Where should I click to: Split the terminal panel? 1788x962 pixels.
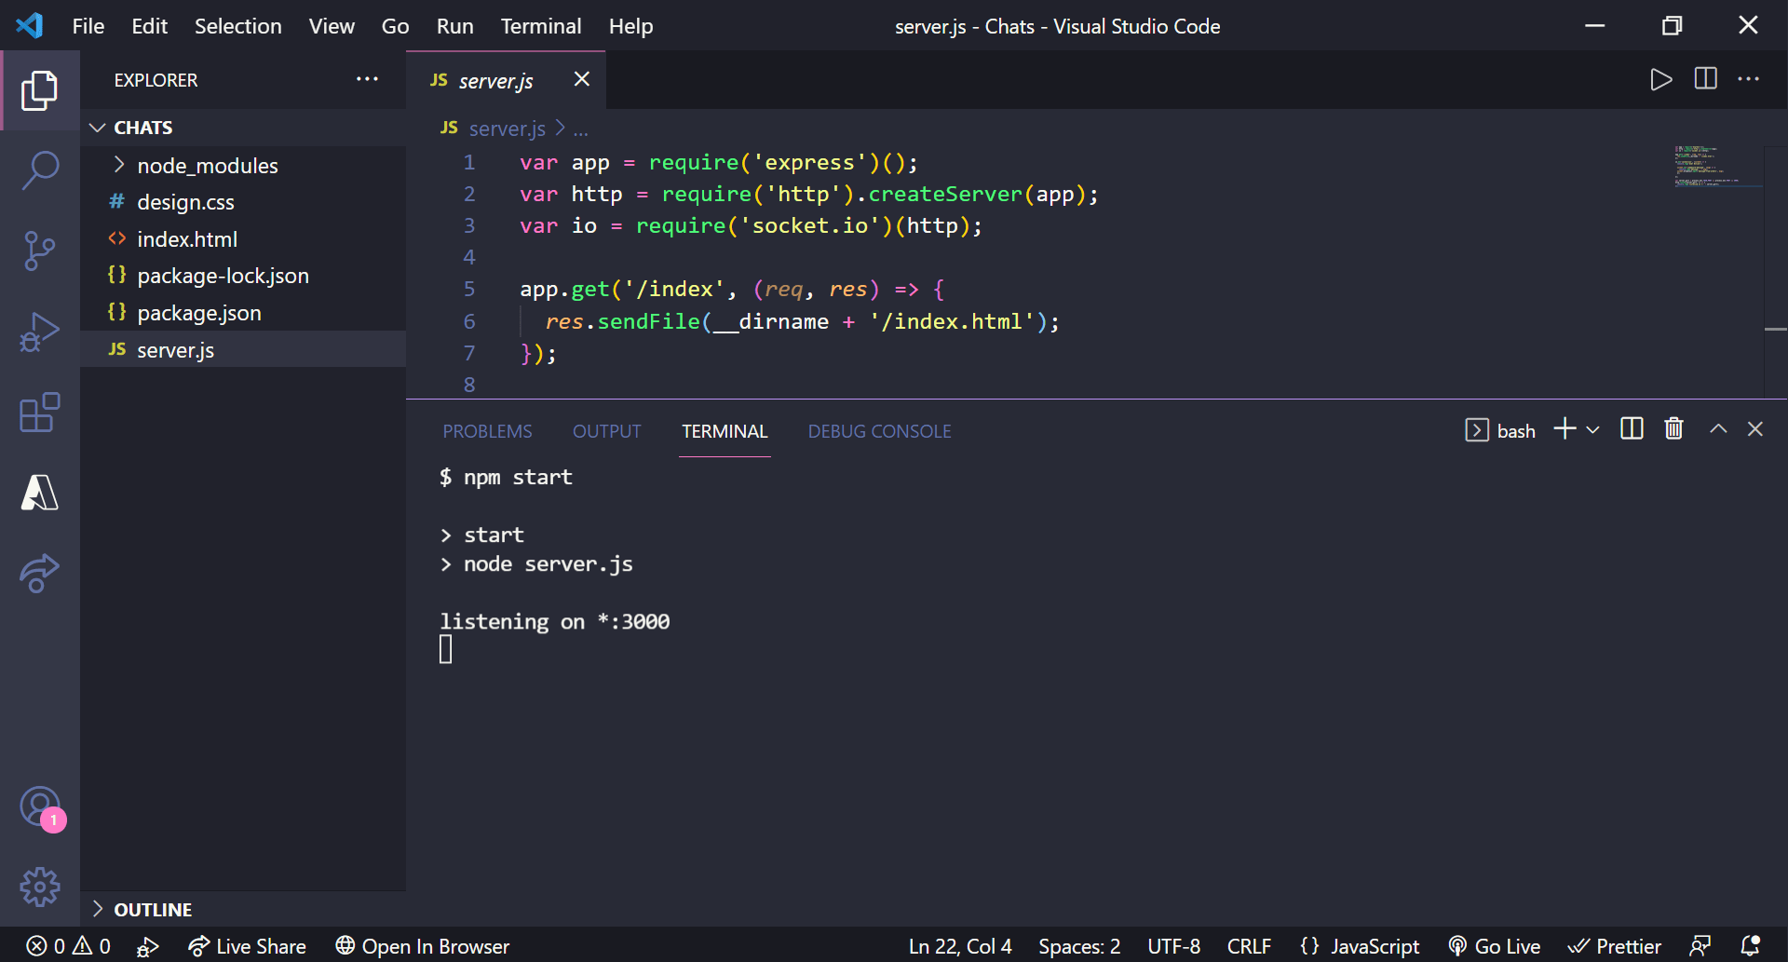click(1632, 428)
